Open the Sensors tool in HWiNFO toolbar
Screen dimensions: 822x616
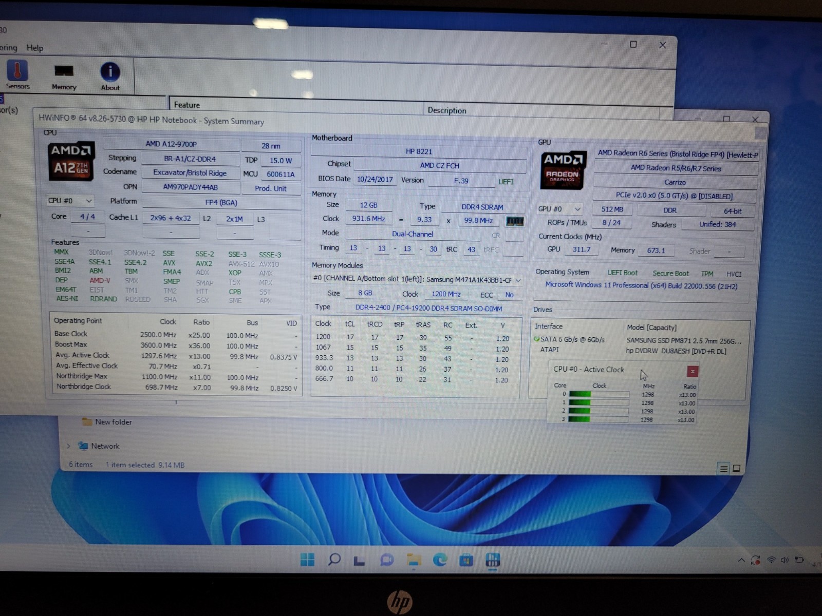coord(17,75)
